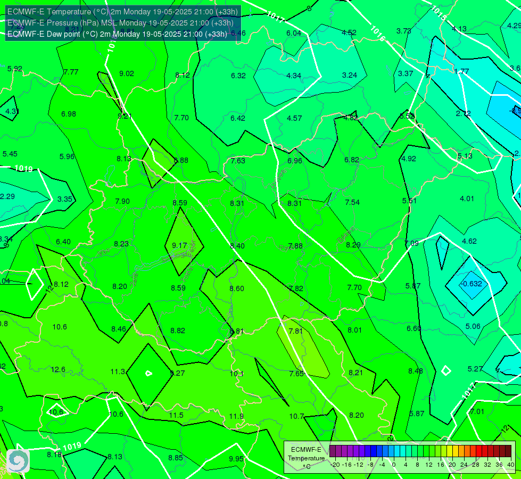Click the 3.24 dew point value
Screen dimensions: 521x479
pos(350,75)
